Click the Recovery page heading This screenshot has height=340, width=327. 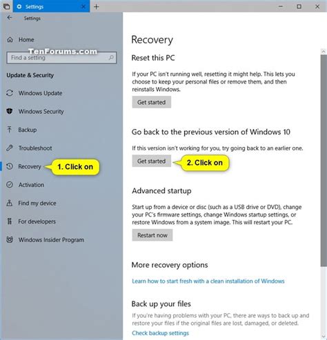pyautogui.click(x=152, y=39)
